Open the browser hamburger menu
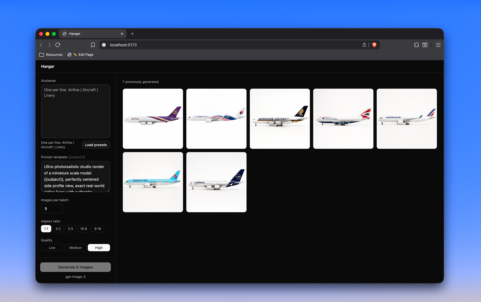Viewport: 481px width, 302px height. (438, 45)
